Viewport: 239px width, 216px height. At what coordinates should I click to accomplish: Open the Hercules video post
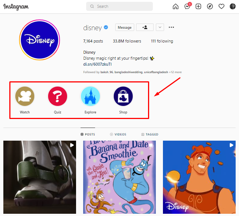[x=199, y=177]
